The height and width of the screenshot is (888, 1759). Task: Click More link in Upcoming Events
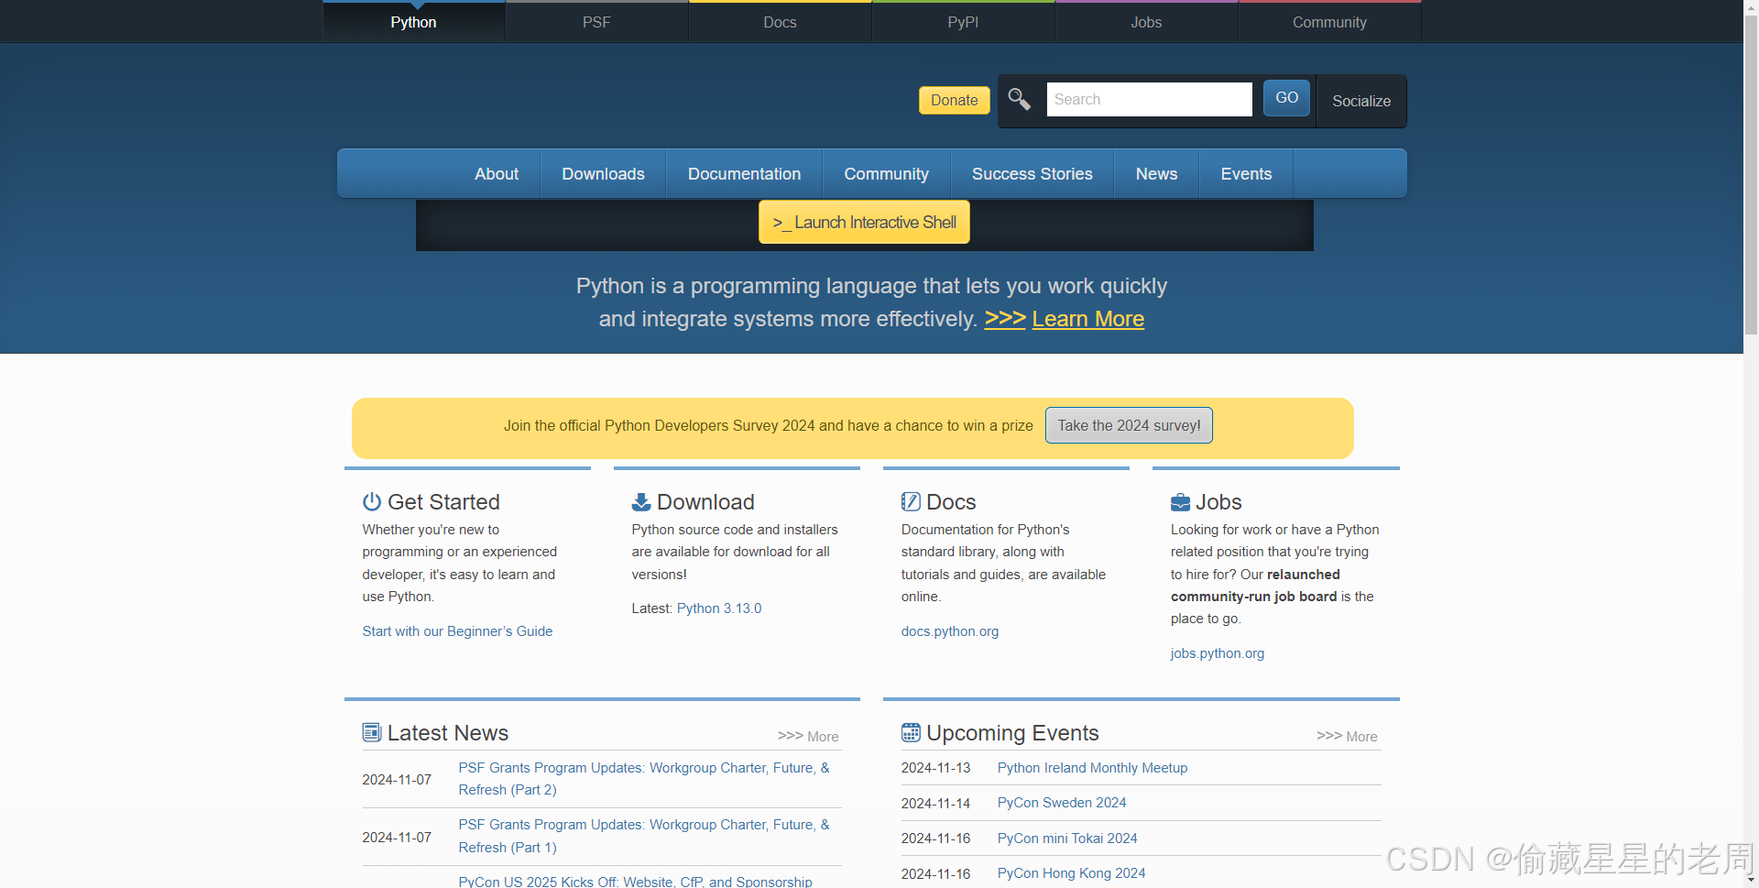1347,736
